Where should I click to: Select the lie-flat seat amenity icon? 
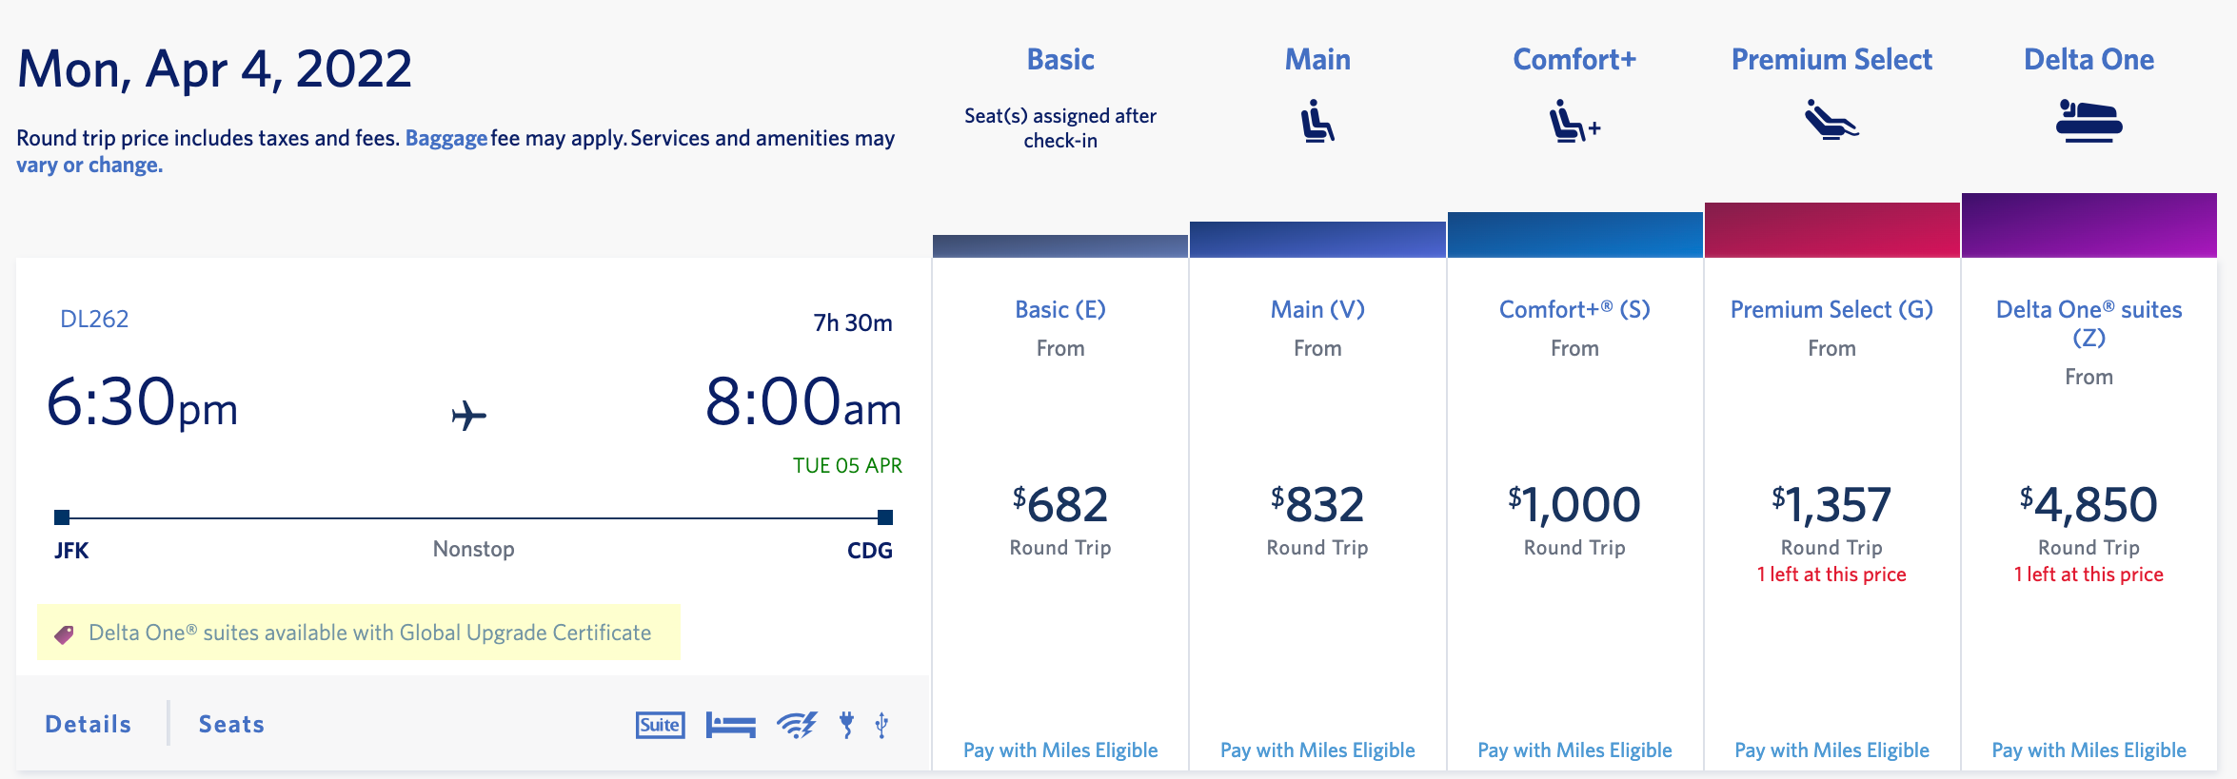coord(729,724)
